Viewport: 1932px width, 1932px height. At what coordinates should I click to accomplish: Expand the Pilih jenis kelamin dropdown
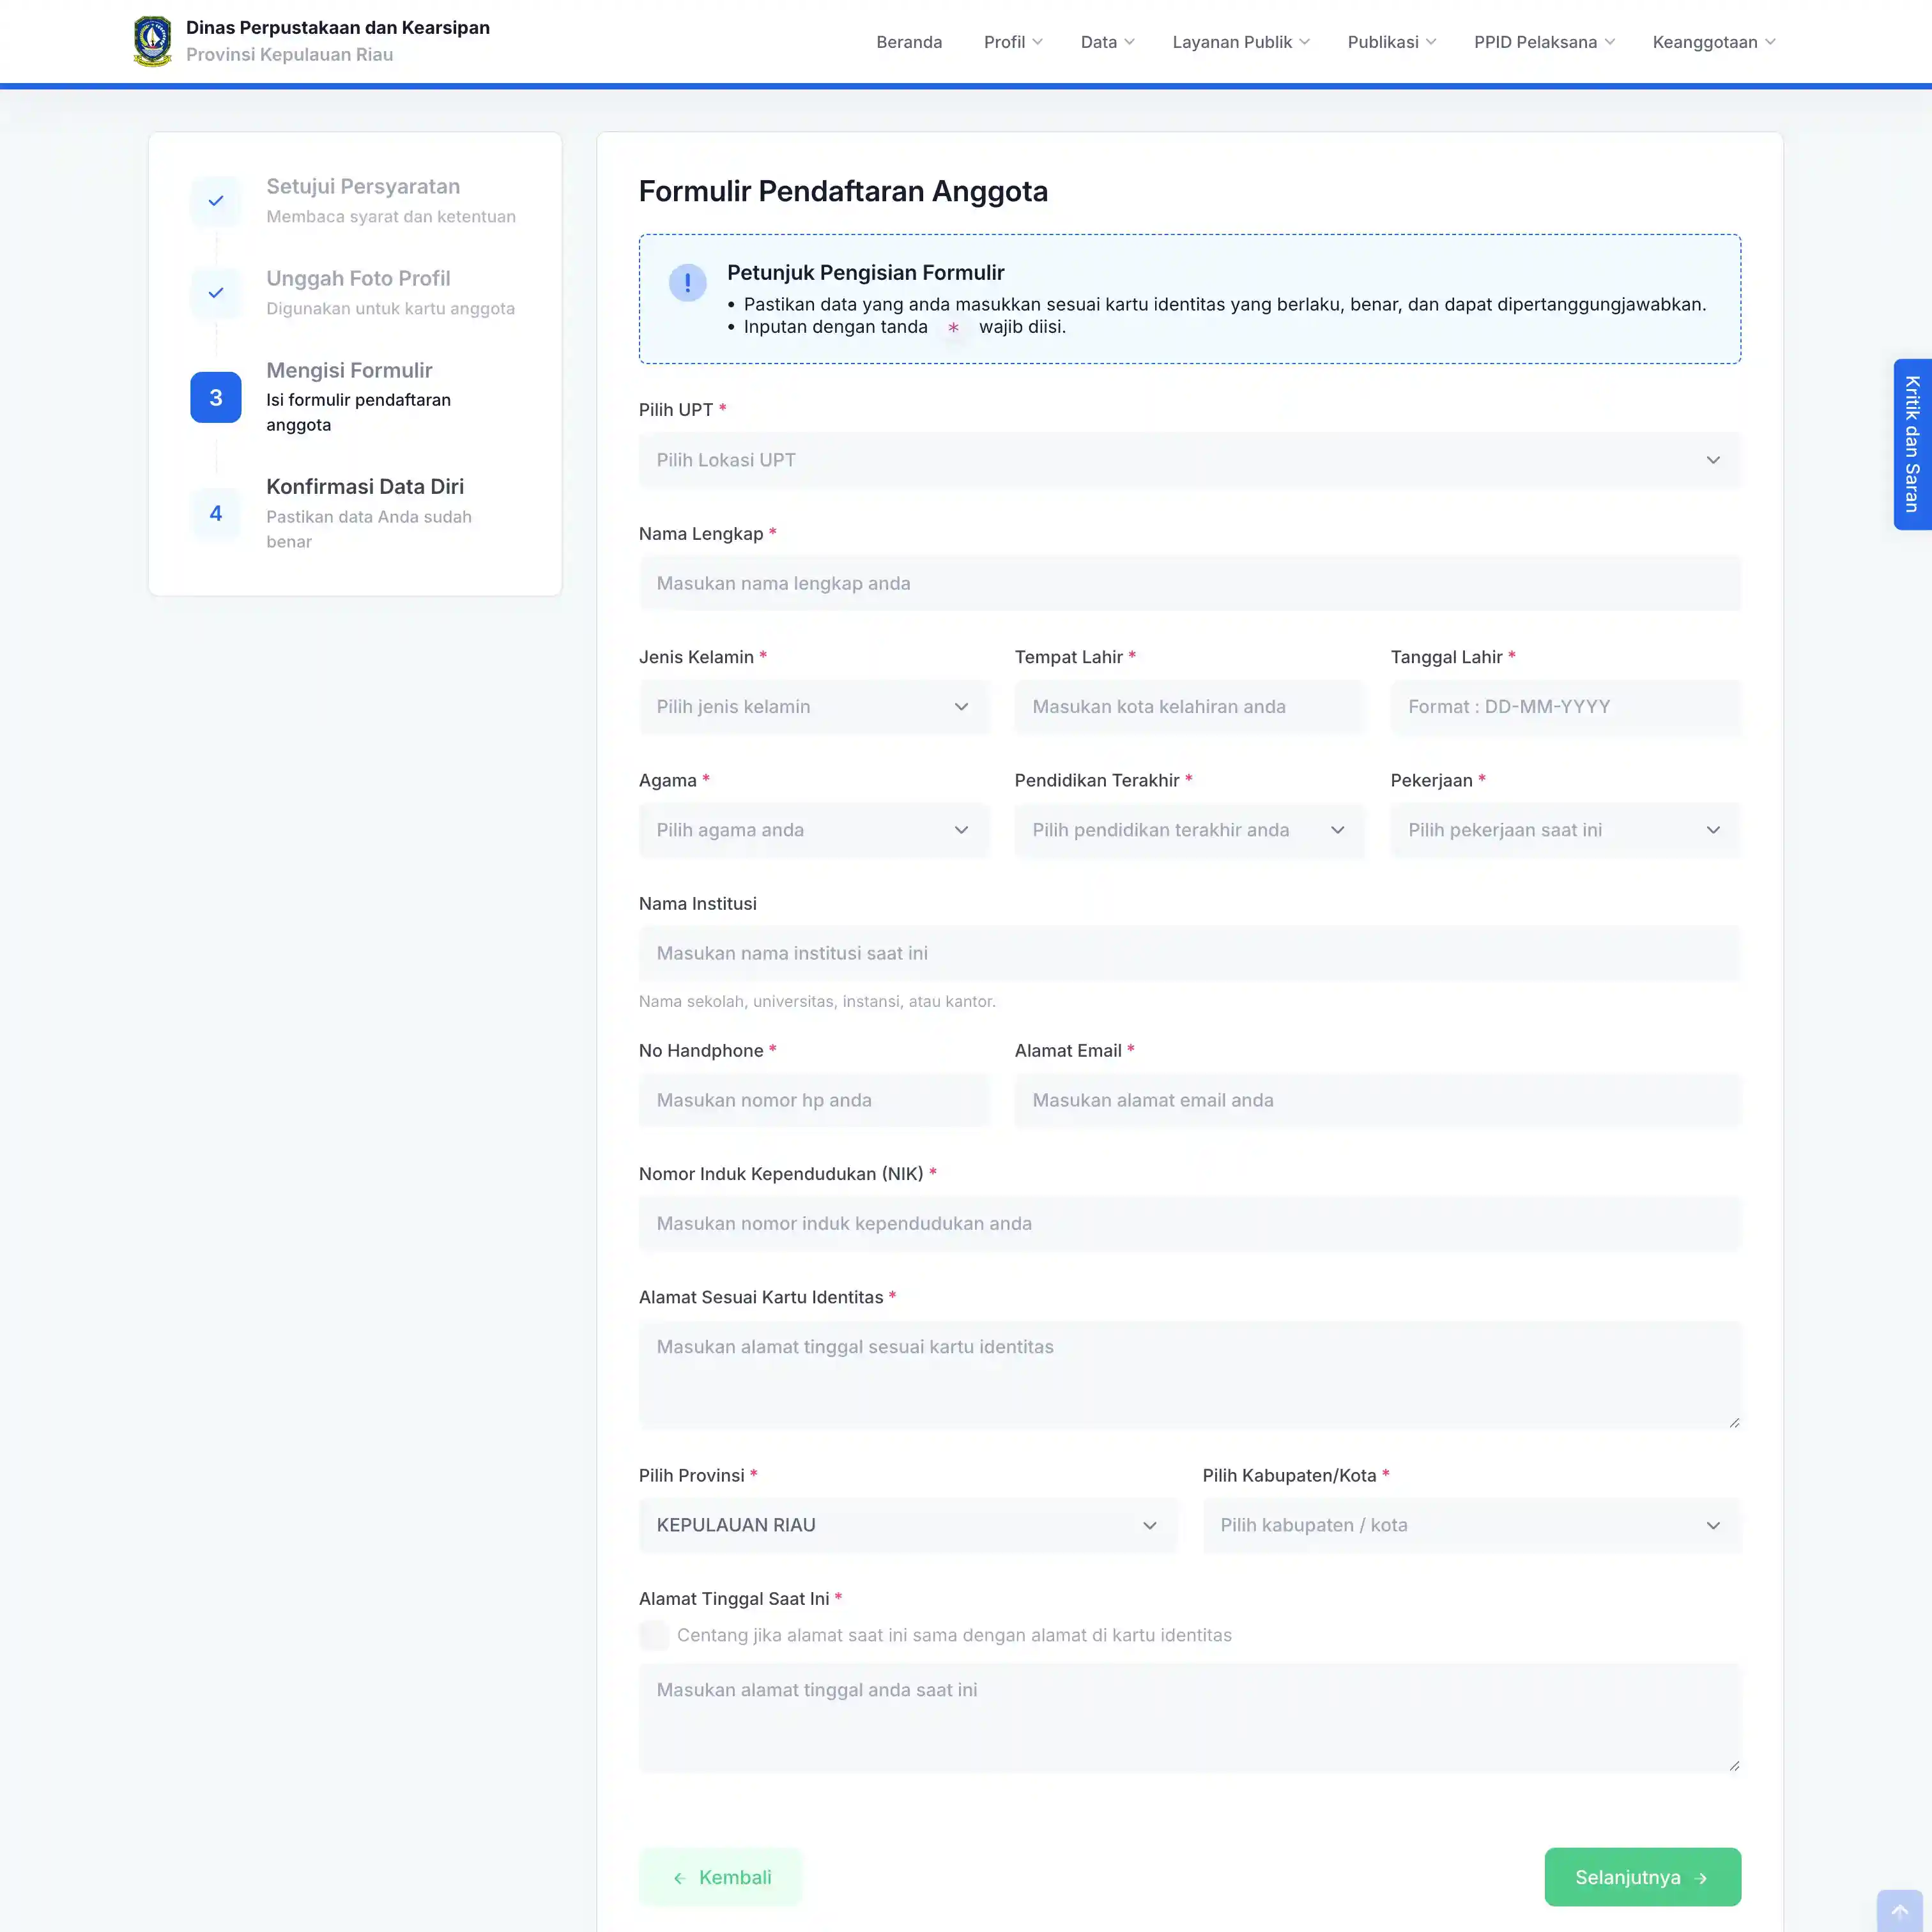coord(813,707)
